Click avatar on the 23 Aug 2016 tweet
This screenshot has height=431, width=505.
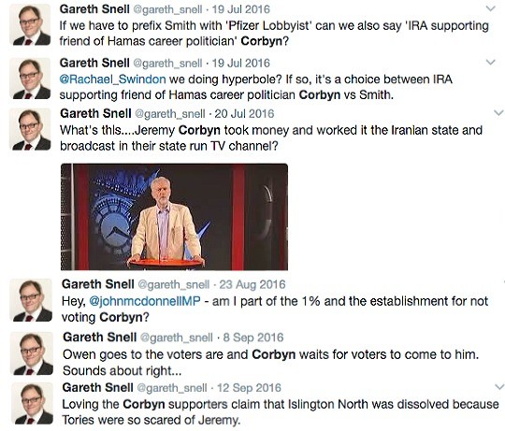[31, 300]
